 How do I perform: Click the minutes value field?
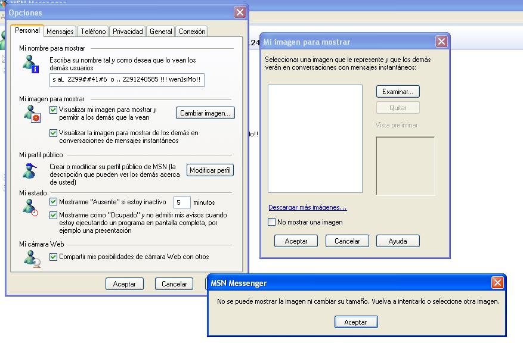point(182,202)
